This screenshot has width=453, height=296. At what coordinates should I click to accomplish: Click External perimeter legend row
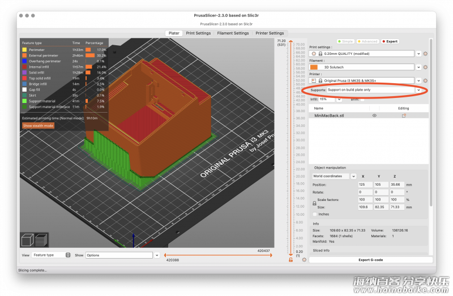(x=64, y=55)
